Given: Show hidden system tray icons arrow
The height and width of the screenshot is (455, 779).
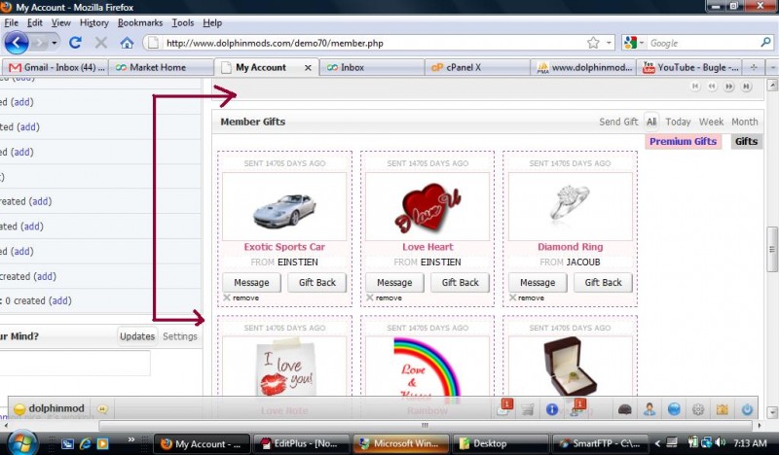Looking at the screenshot, I should (x=658, y=443).
